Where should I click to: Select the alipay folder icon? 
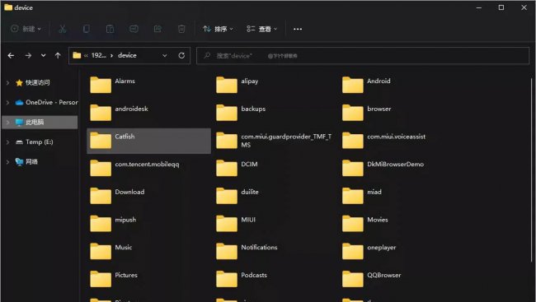[x=227, y=85]
